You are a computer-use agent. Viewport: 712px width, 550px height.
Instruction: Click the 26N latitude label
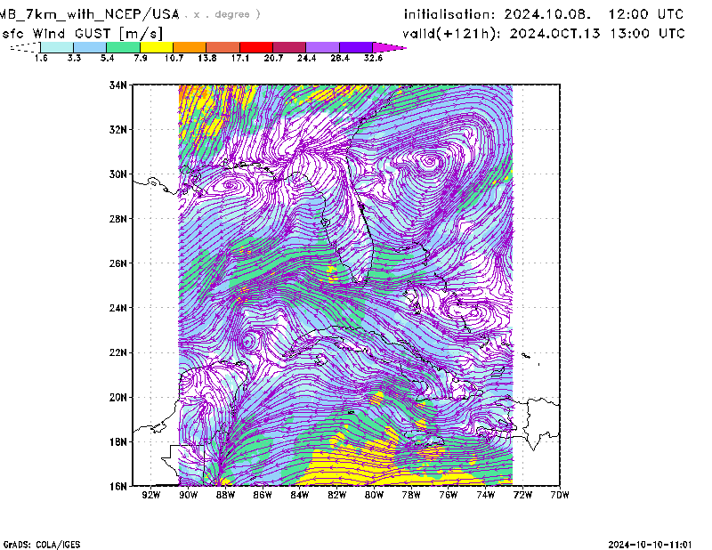118,263
